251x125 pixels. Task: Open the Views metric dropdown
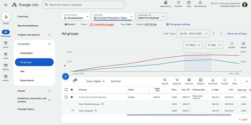[x=192, y=45]
